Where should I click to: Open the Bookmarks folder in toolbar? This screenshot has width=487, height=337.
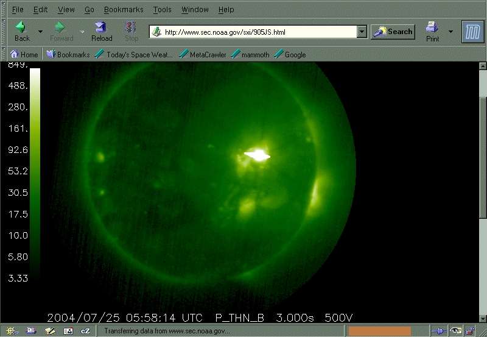(x=68, y=54)
